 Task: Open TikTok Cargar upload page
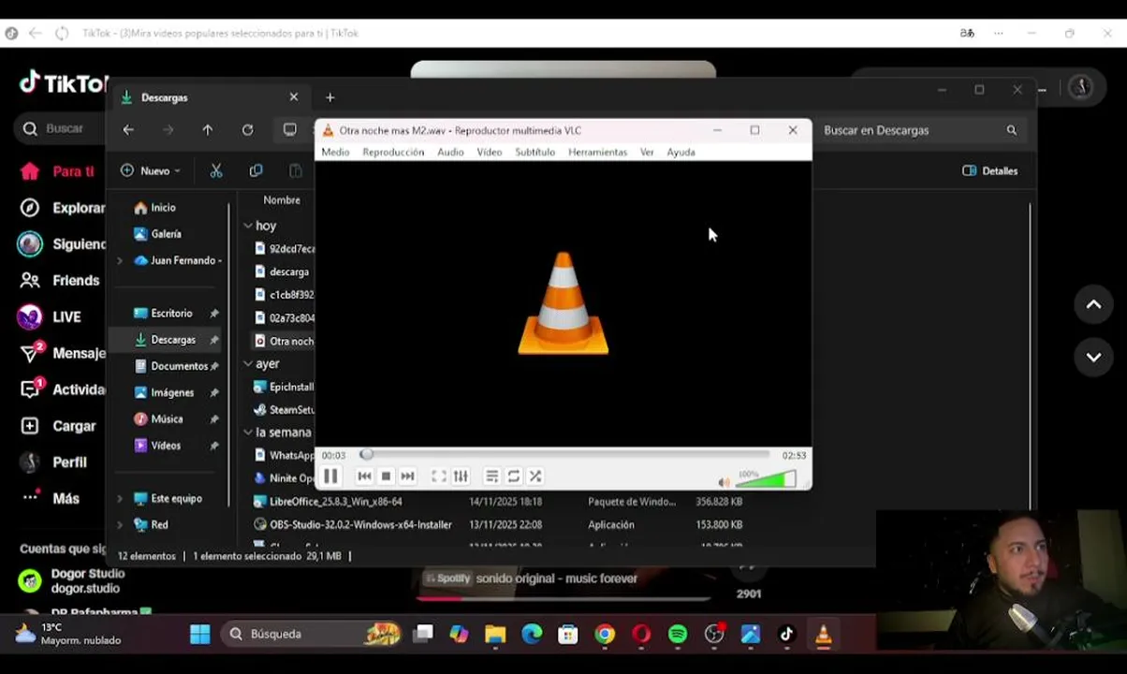click(x=58, y=426)
